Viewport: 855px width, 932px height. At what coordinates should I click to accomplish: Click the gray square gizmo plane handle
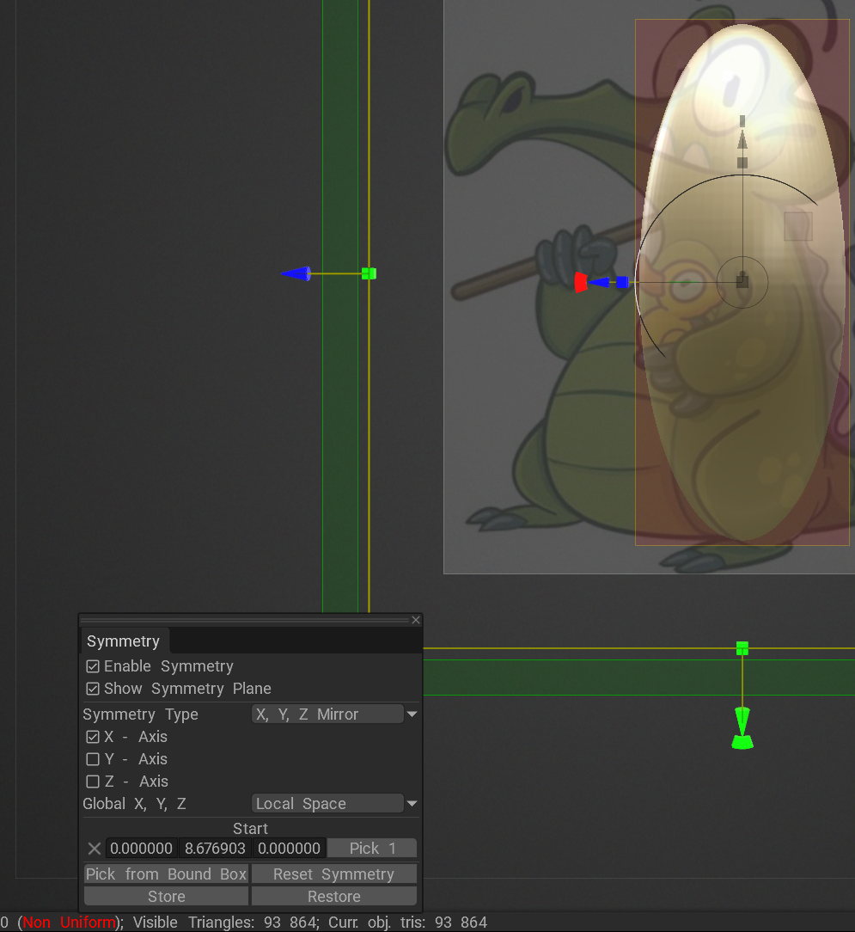(797, 226)
